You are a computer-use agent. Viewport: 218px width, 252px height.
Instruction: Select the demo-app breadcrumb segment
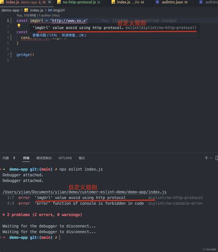[10, 10]
